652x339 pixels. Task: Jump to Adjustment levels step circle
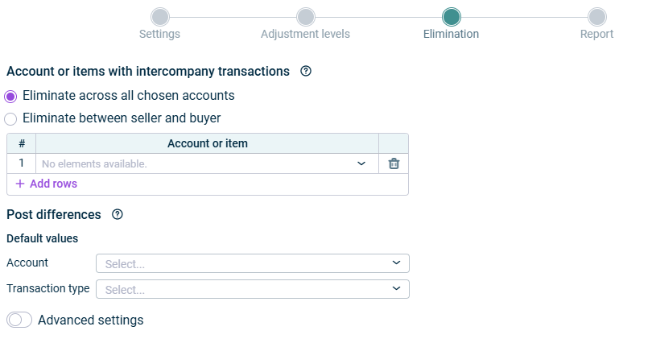point(306,17)
